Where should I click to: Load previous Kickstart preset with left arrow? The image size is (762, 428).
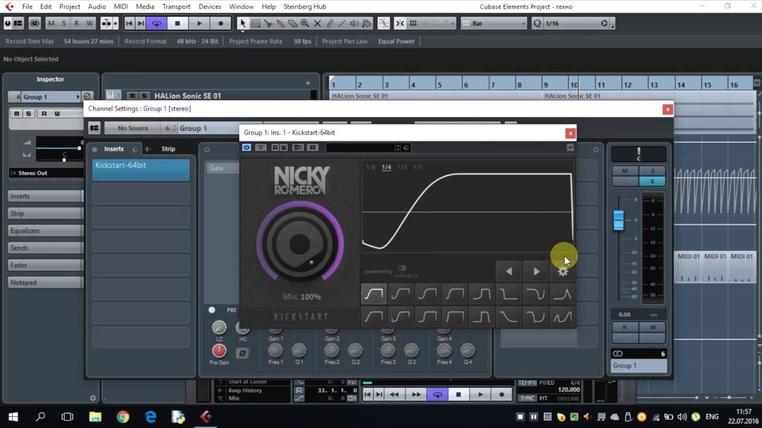click(509, 271)
